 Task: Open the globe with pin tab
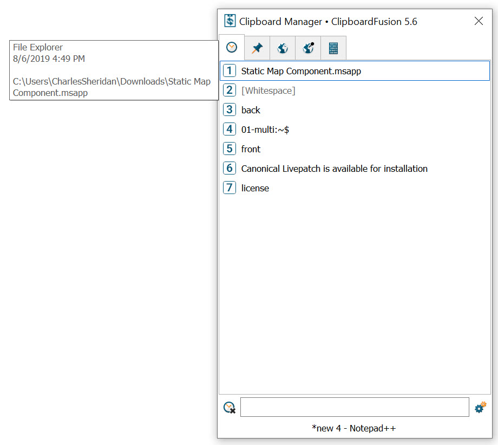click(308, 48)
